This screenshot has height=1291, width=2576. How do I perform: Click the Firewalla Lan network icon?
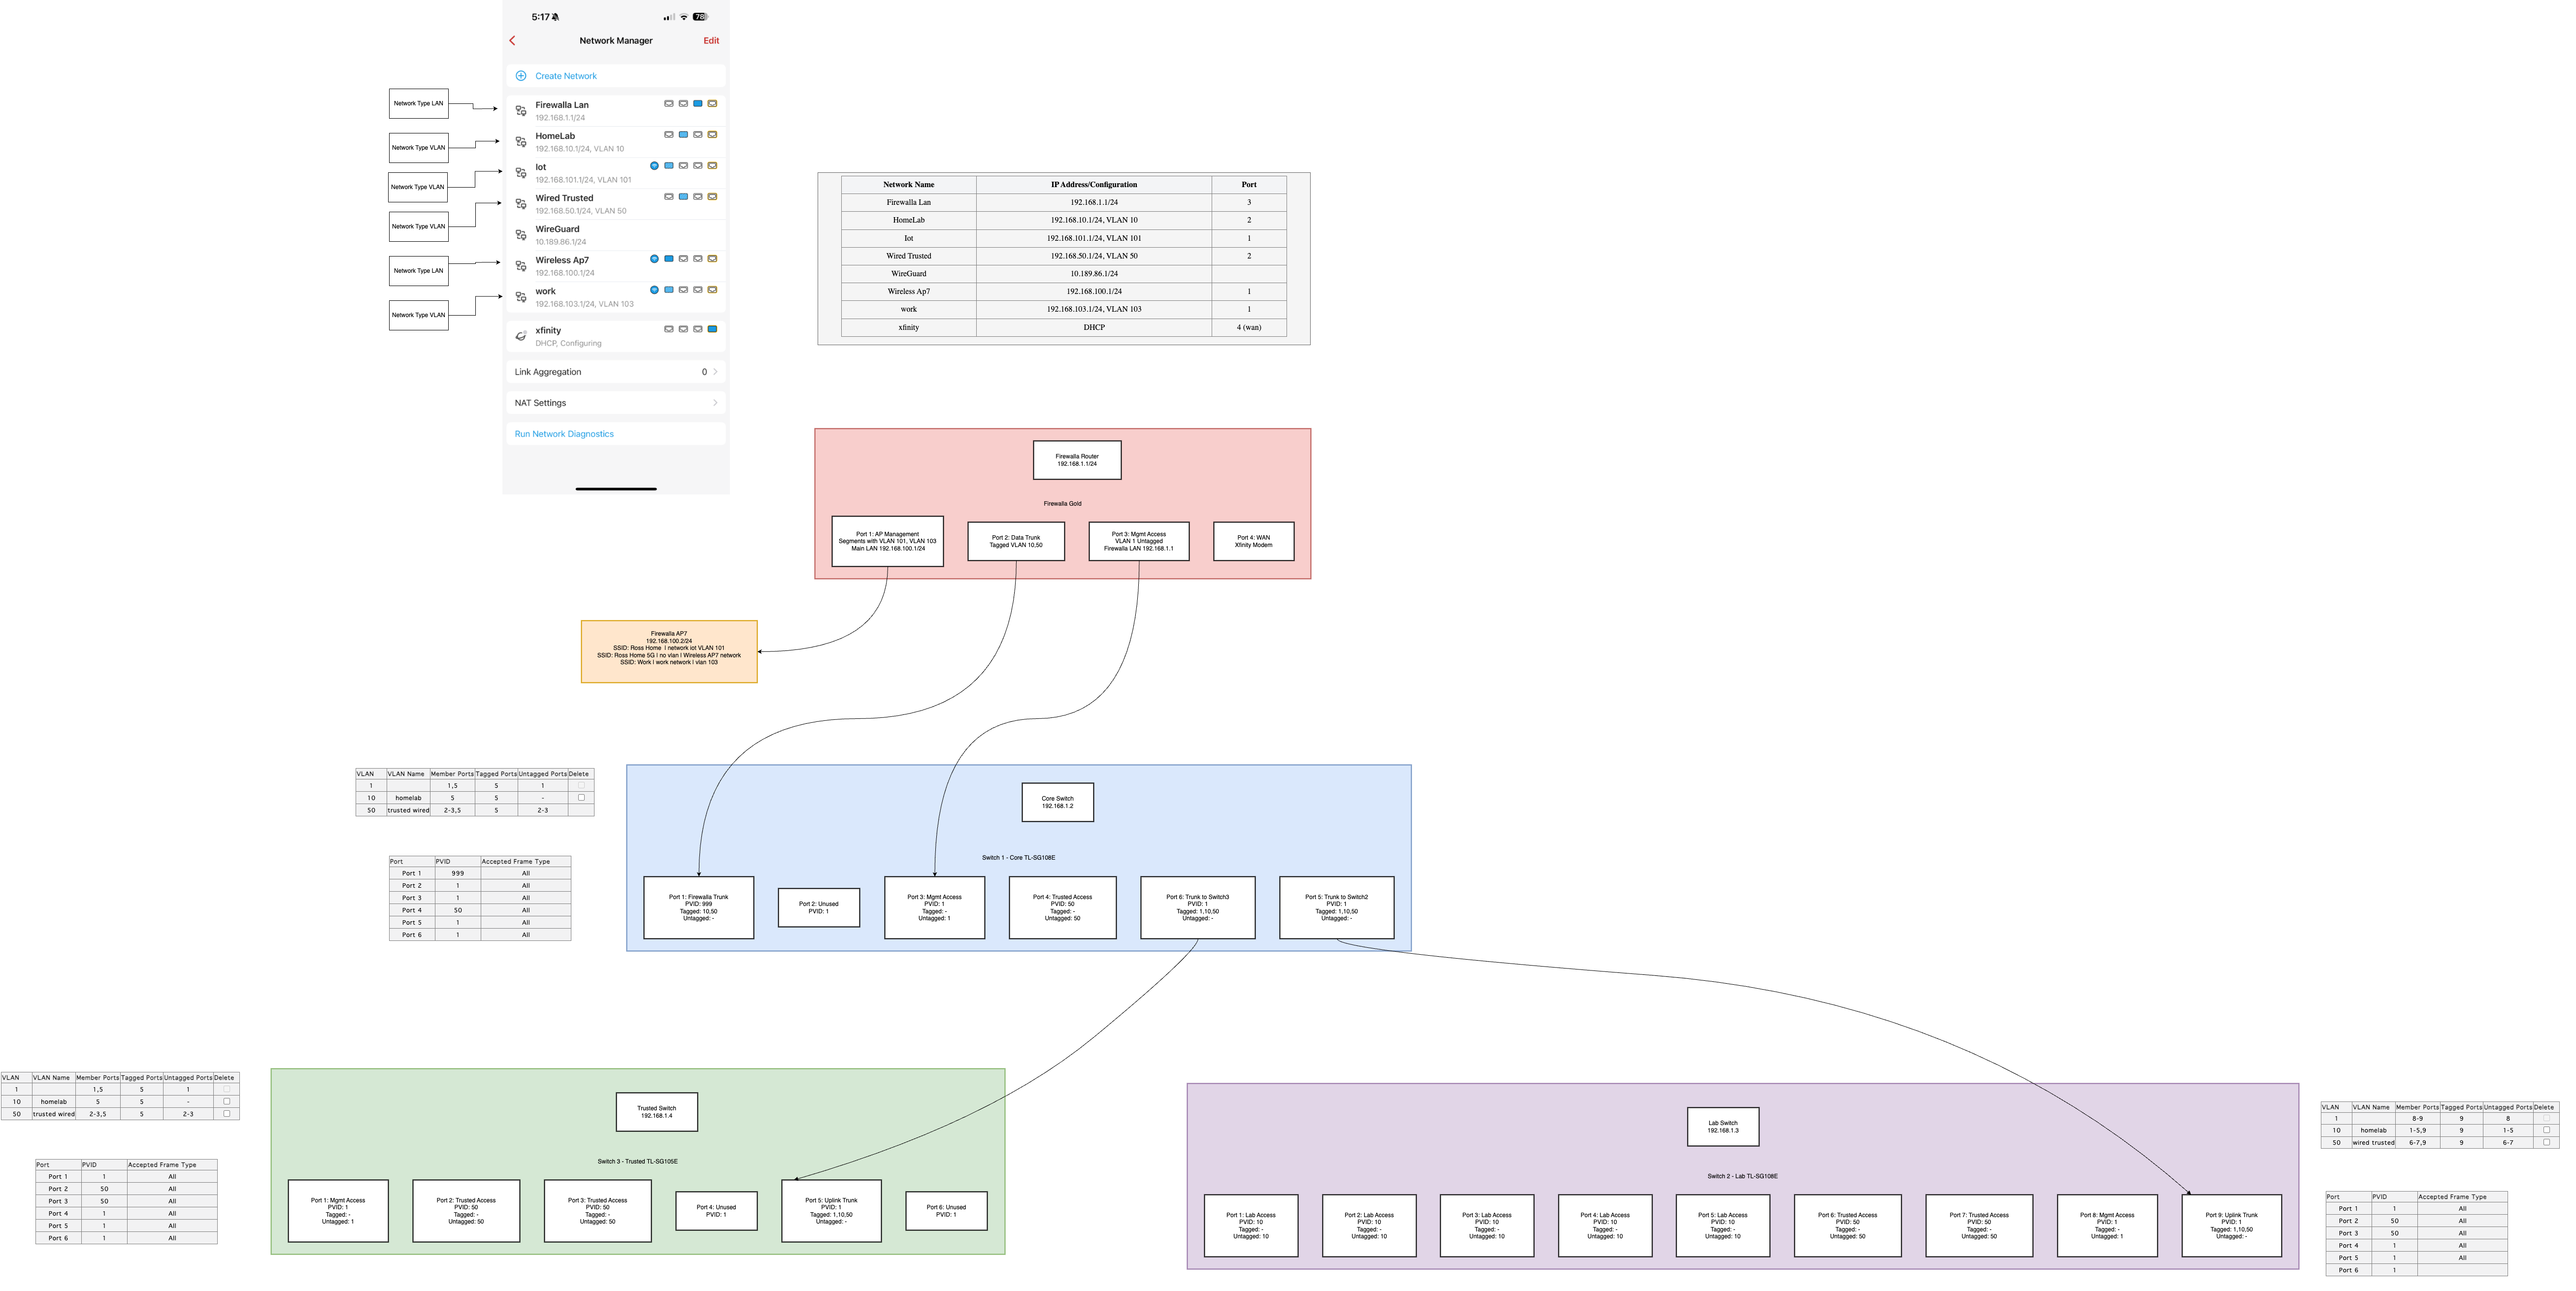point(520,111)
